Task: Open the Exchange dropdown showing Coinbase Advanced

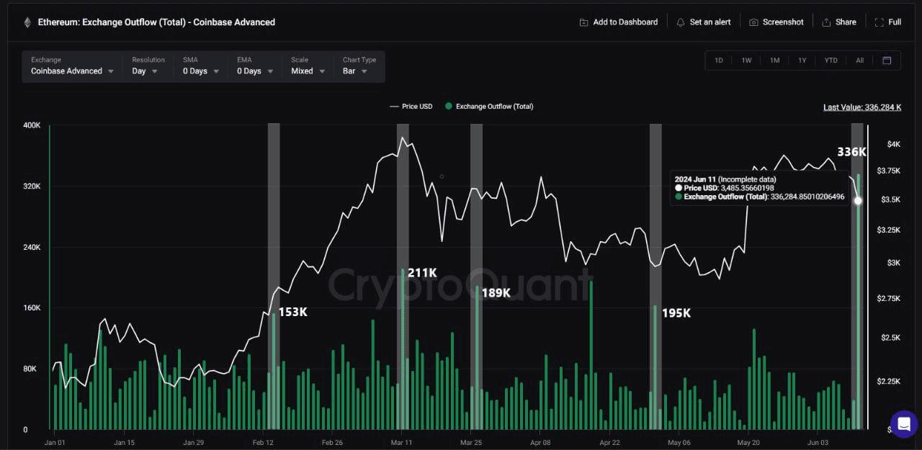Action: pyautogui.click(x=72, y=71)
